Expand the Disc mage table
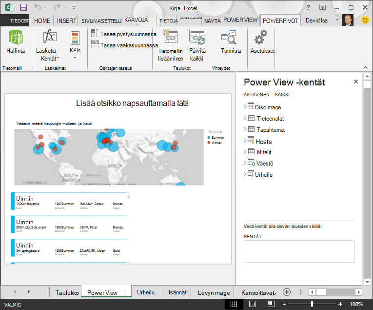The image size is (373, 310). (245, 106)
